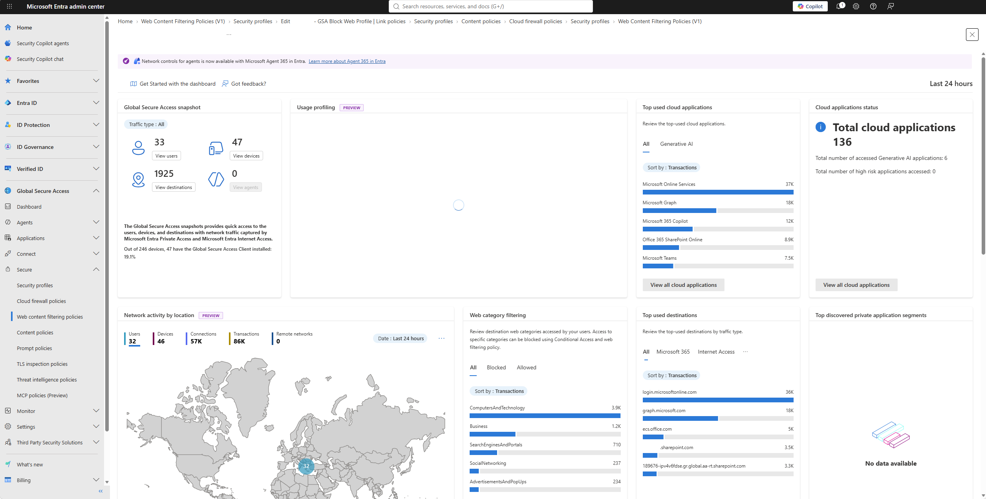Click the View devices button
986x499 pixels.
[246, 156]
